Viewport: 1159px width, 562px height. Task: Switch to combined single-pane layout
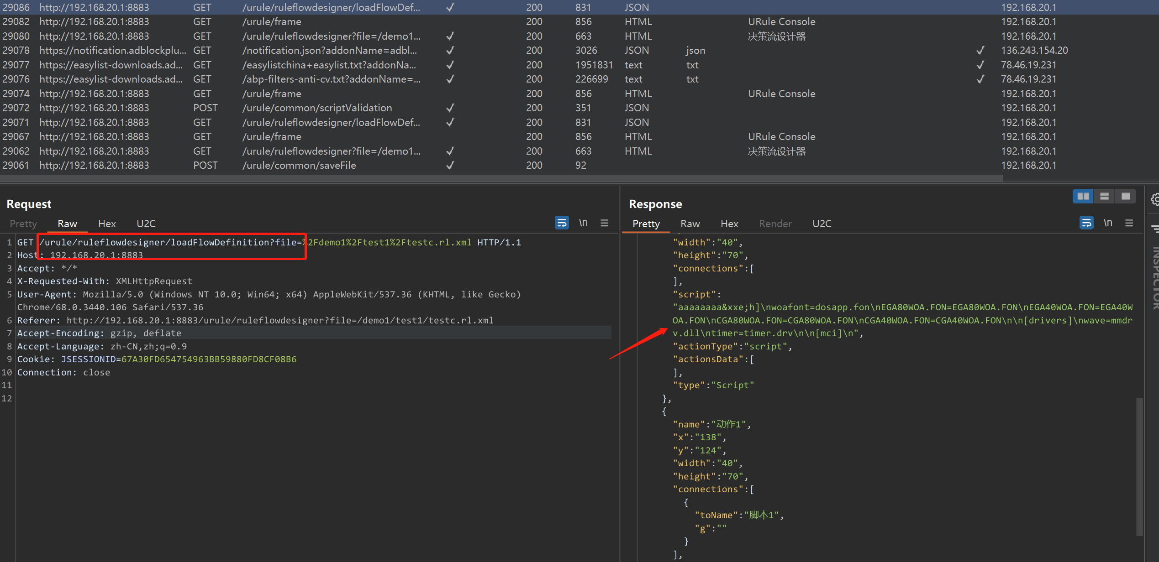pyautogui.click(x=1126, y=197)
